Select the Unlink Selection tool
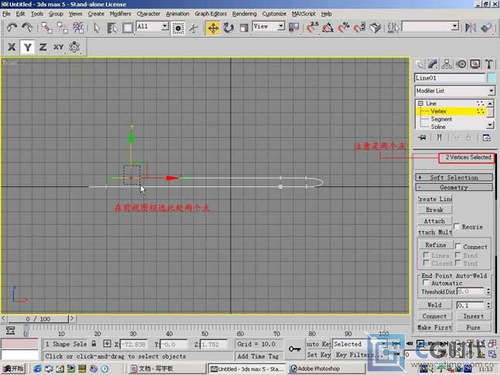Viewport: 500px width, 375px height. [x=63, y=28]
